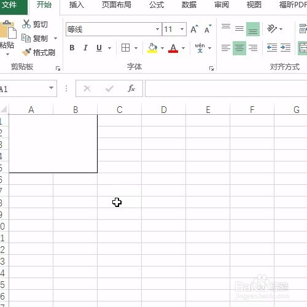Toggle Merge and Center (highlighted)

(303, 48)
